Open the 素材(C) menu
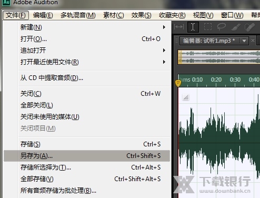The height and width of the screenshot is (198, 260). [x=114, y=15]
